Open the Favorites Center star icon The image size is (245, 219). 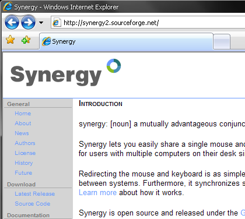click(x=10, y=40)
